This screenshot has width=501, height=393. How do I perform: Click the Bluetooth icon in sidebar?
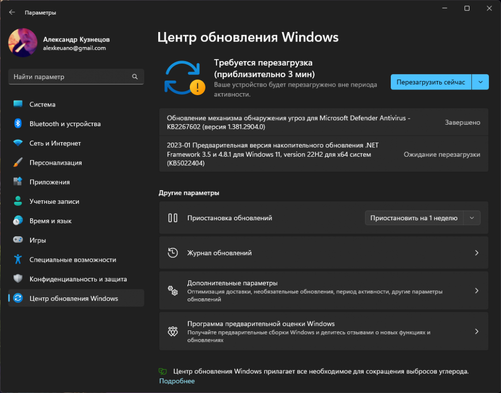tap(18, 124)
